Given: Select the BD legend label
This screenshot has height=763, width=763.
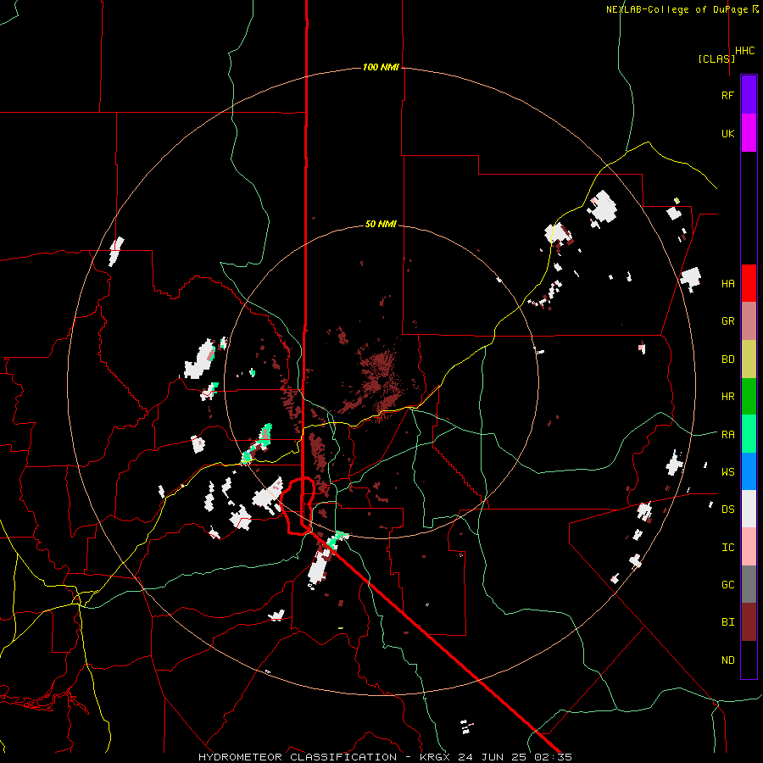Looking at the screenshot, I should [727, 359].
